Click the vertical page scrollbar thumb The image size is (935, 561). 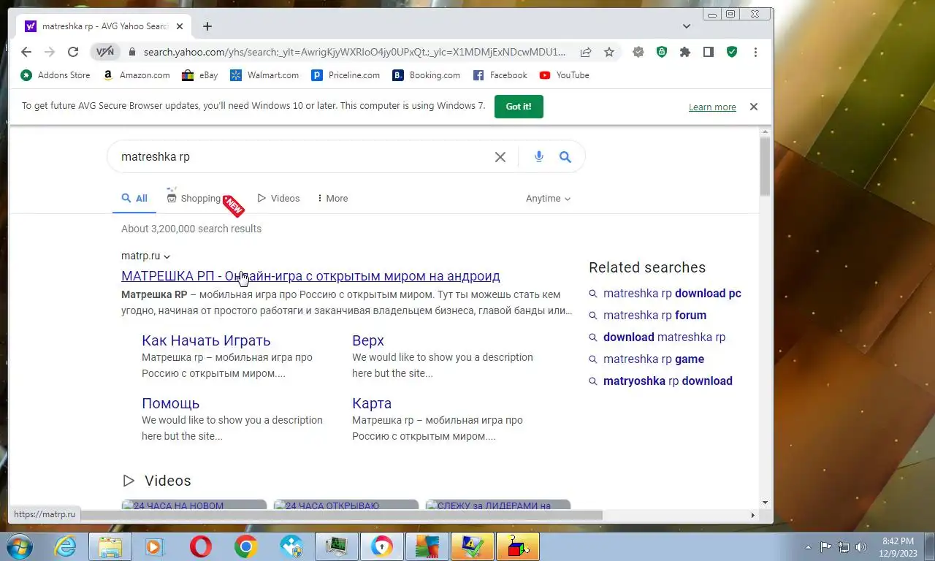tap(765, 167)
